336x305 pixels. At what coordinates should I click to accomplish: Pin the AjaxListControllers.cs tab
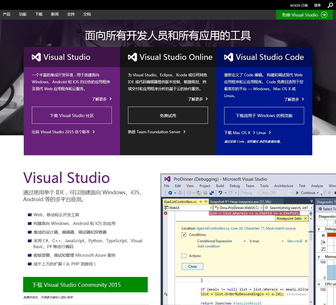[201, 202]
